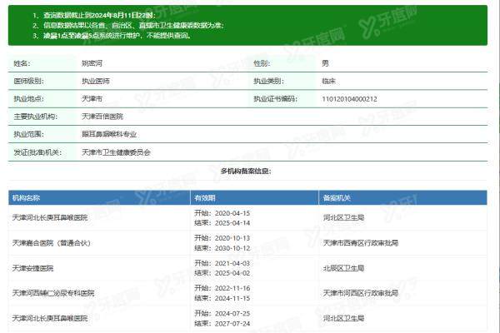The height and width of the screenshot is (333, 500).
Task: Click the second notice line about 卫生健康委数据
Action: tap(133, 26)
